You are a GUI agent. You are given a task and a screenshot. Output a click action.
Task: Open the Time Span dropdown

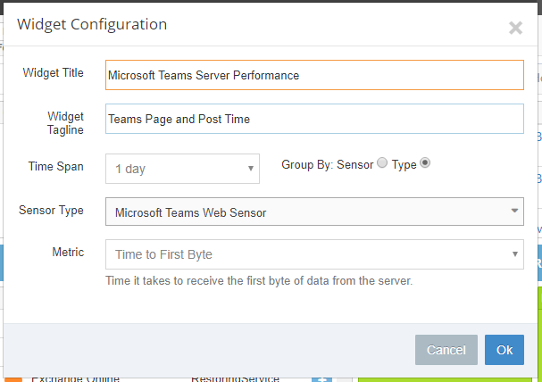(x=182, y=169)
